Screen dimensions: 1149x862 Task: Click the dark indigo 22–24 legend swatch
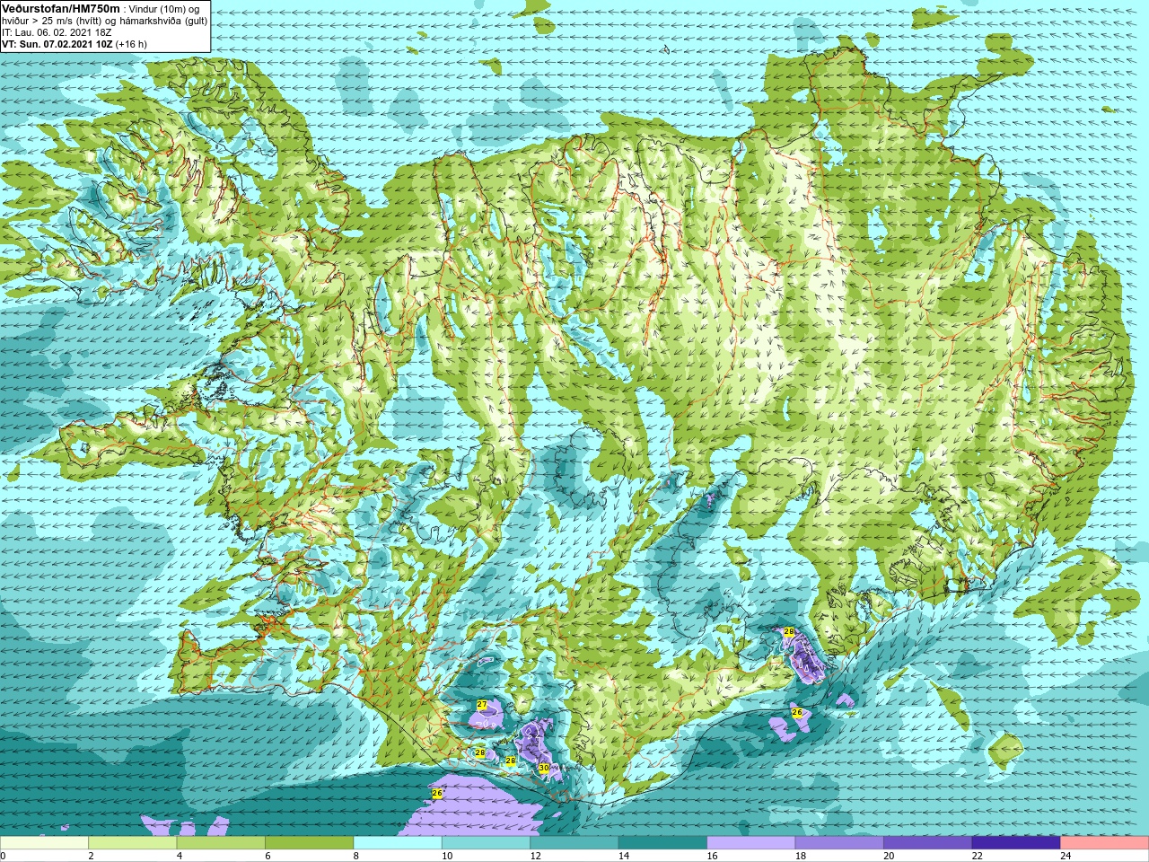click(1016, 843)
